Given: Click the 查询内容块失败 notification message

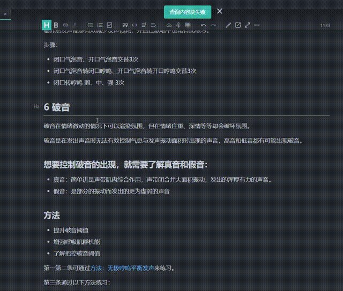Looking at the screenshot, I should point(188,12).
